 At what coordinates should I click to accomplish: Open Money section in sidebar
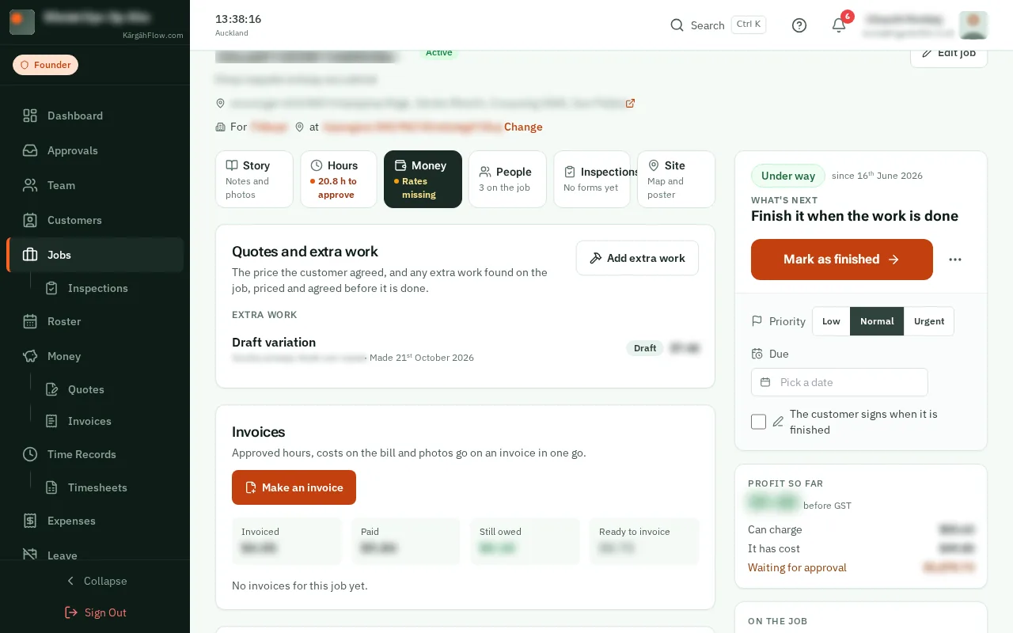click(95, 356)
